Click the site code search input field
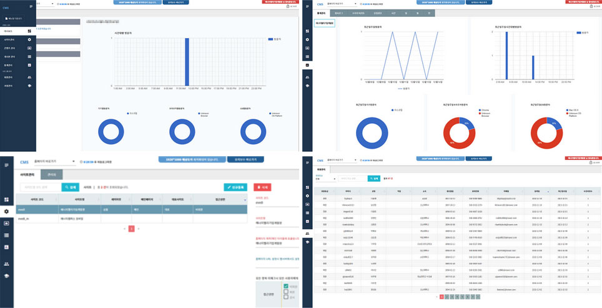The width and height of the screenshot is (602, 308). (x=41, y=187)
